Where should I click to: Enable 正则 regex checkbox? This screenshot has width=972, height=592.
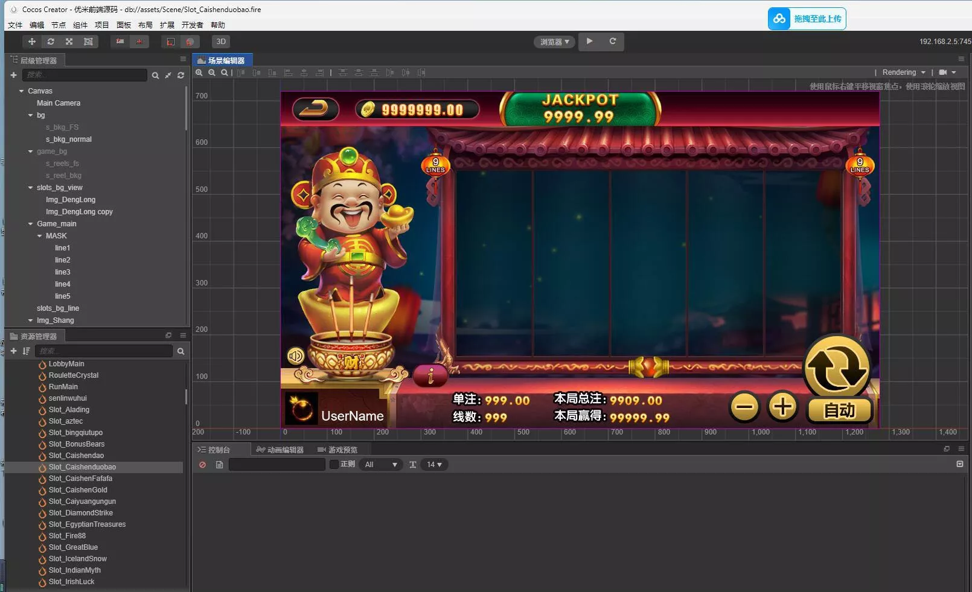click(x=334, y=464)
